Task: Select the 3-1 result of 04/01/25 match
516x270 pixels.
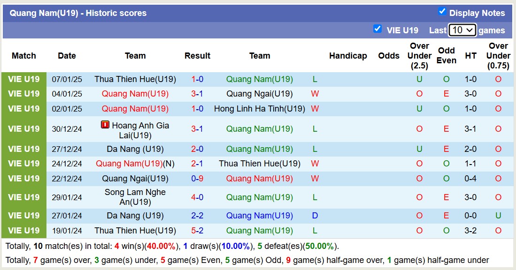Action: (x=197, y=94)
